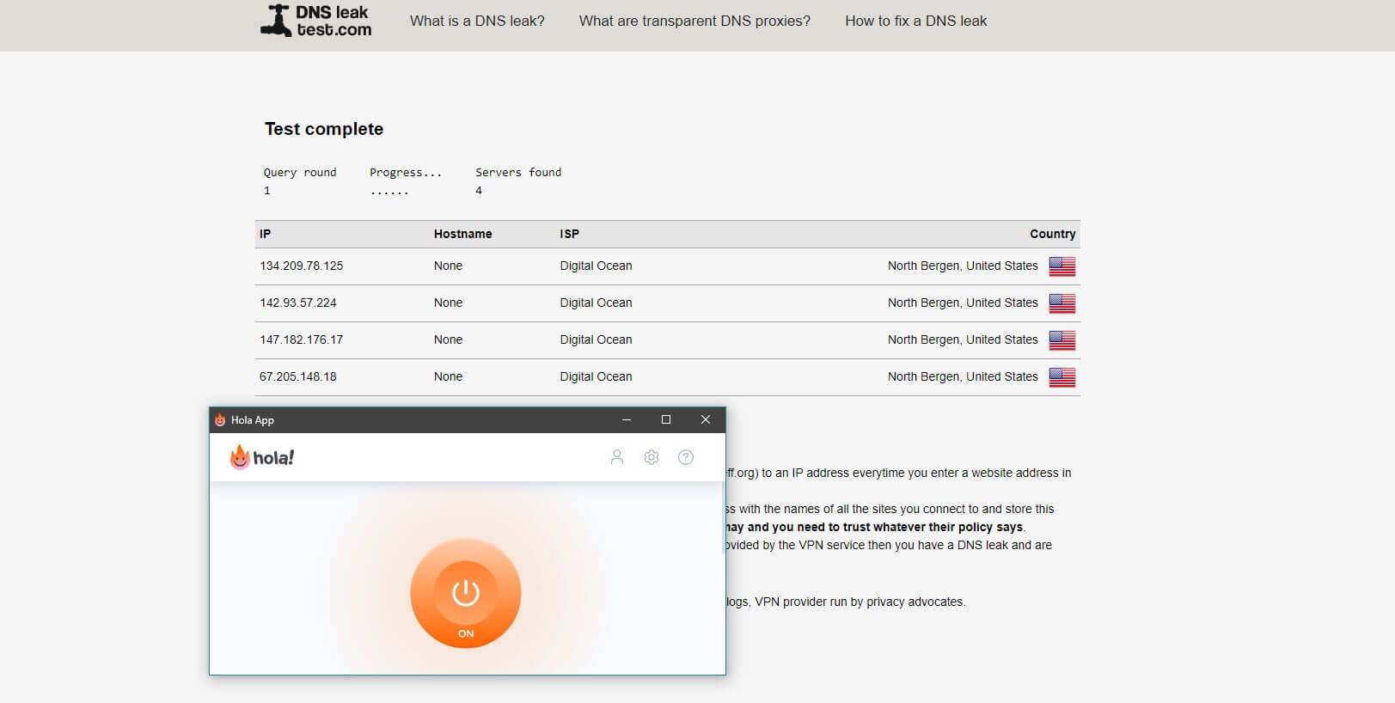Click the Hostname column header
Image resolution: width=1395 pixels, height=703 pixels.
(x=463, y=234)
